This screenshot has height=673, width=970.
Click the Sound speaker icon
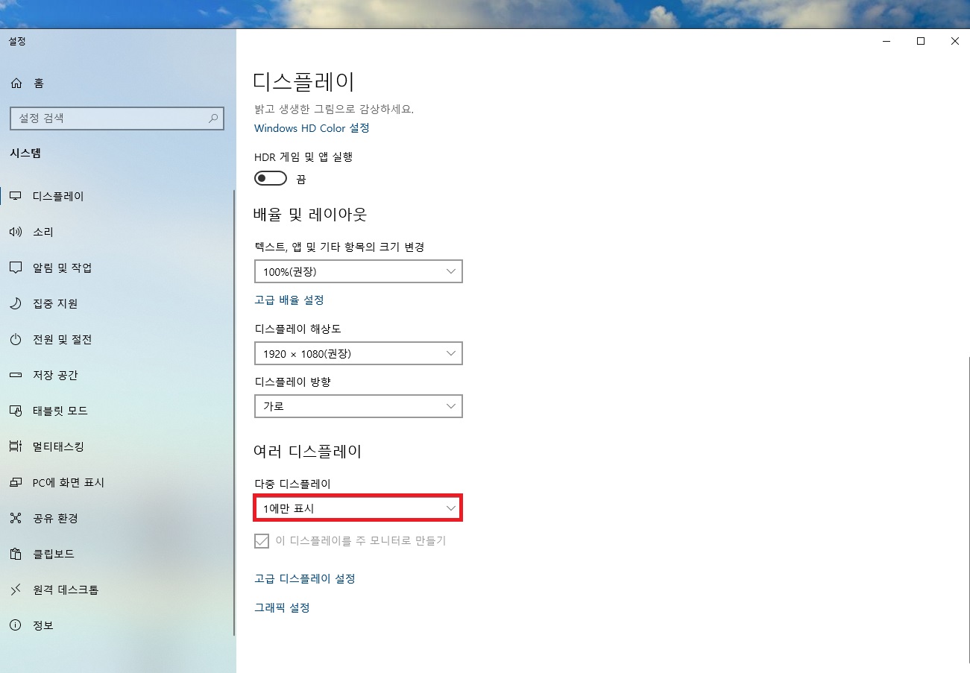16,232
